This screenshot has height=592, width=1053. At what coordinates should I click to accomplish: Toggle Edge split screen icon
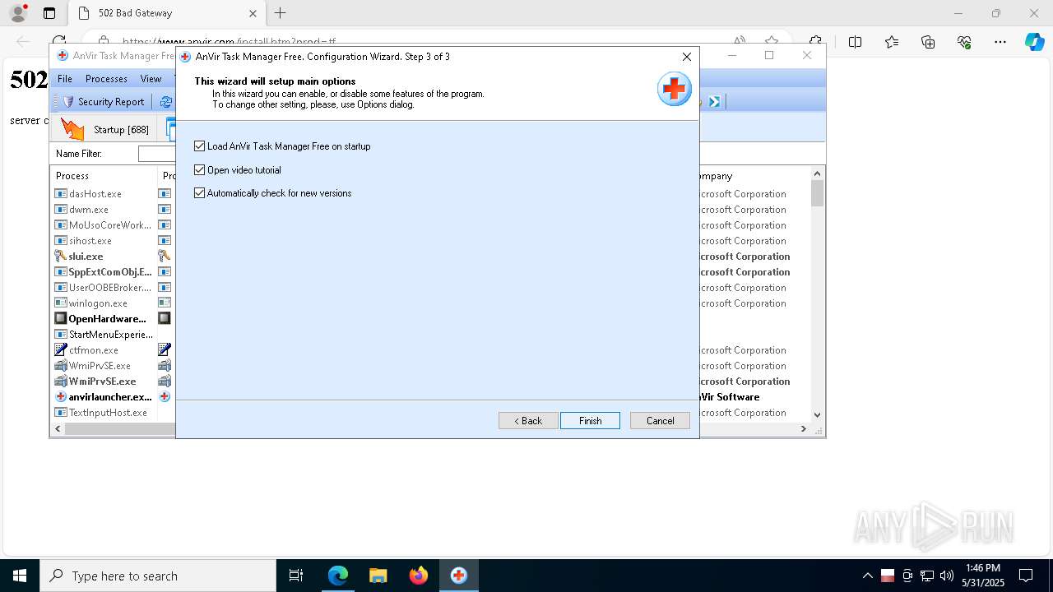click(x=855, y=42)
